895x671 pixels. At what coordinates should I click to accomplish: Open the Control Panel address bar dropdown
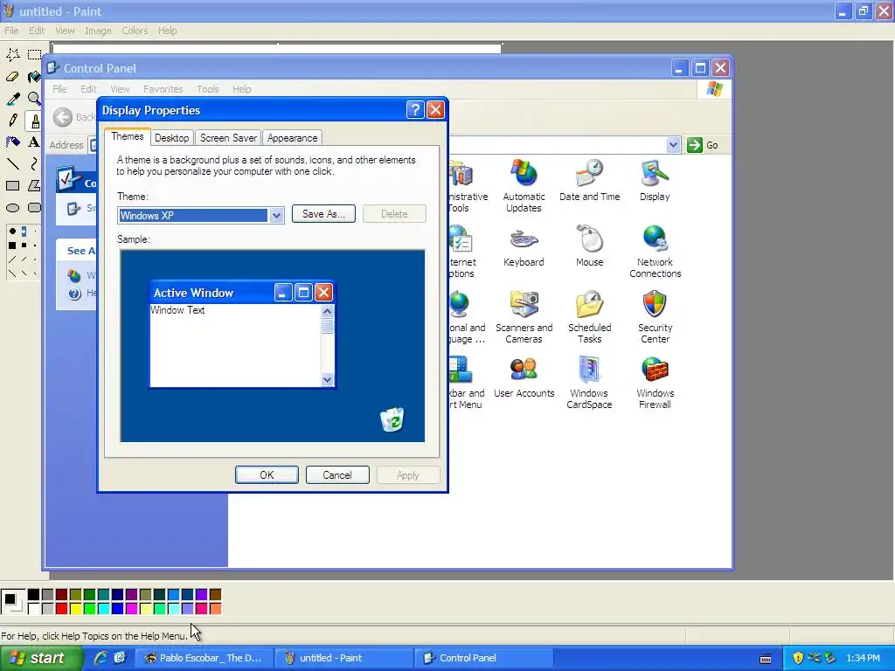tap(673, 145)
